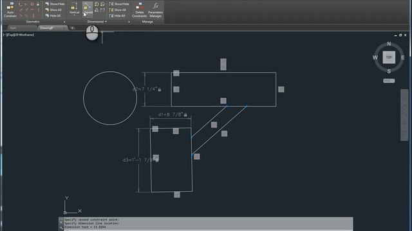Viewport: 412px width, 231px height.
Task: Restore the drawing viewport window
Action: point(400,35)
